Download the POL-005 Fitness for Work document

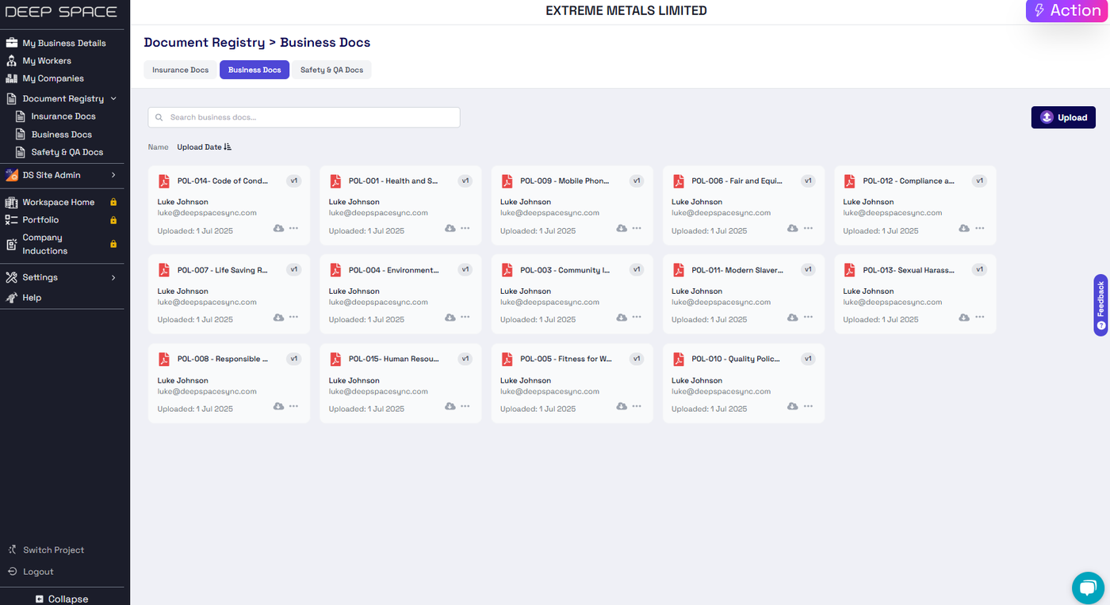coord(621,406)
